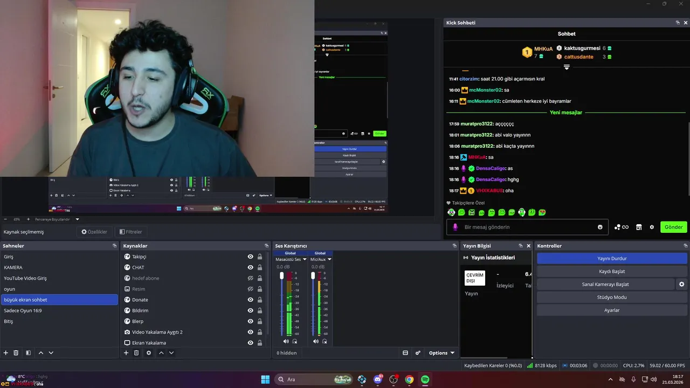Unlock the Blerp source

pos(260,321)
